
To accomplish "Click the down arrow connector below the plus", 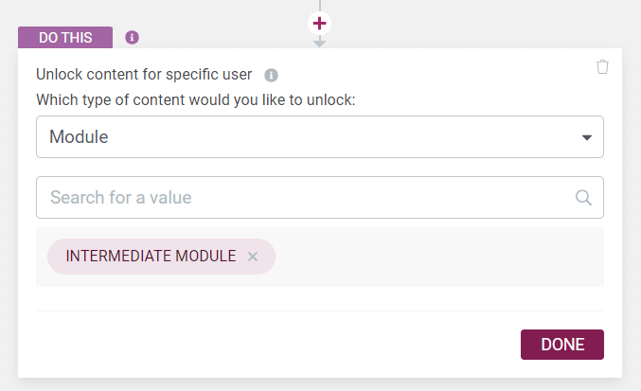I will [319, 43].
